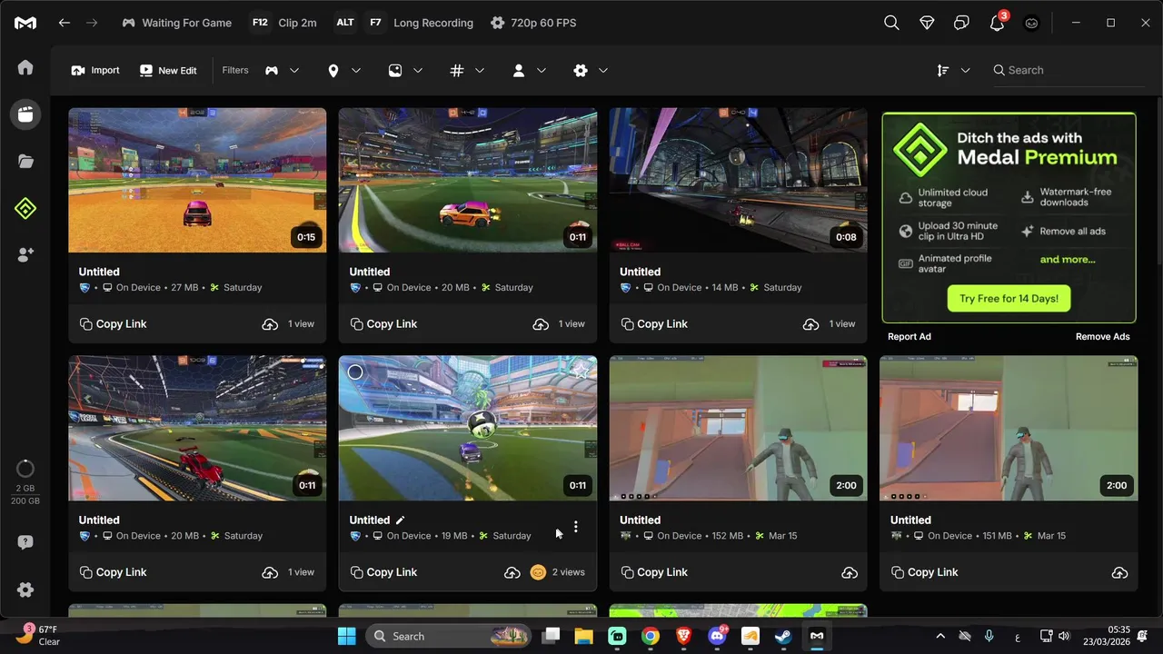
Task: Open the notifications bell with 3 badge
Action: pos(997,23)
